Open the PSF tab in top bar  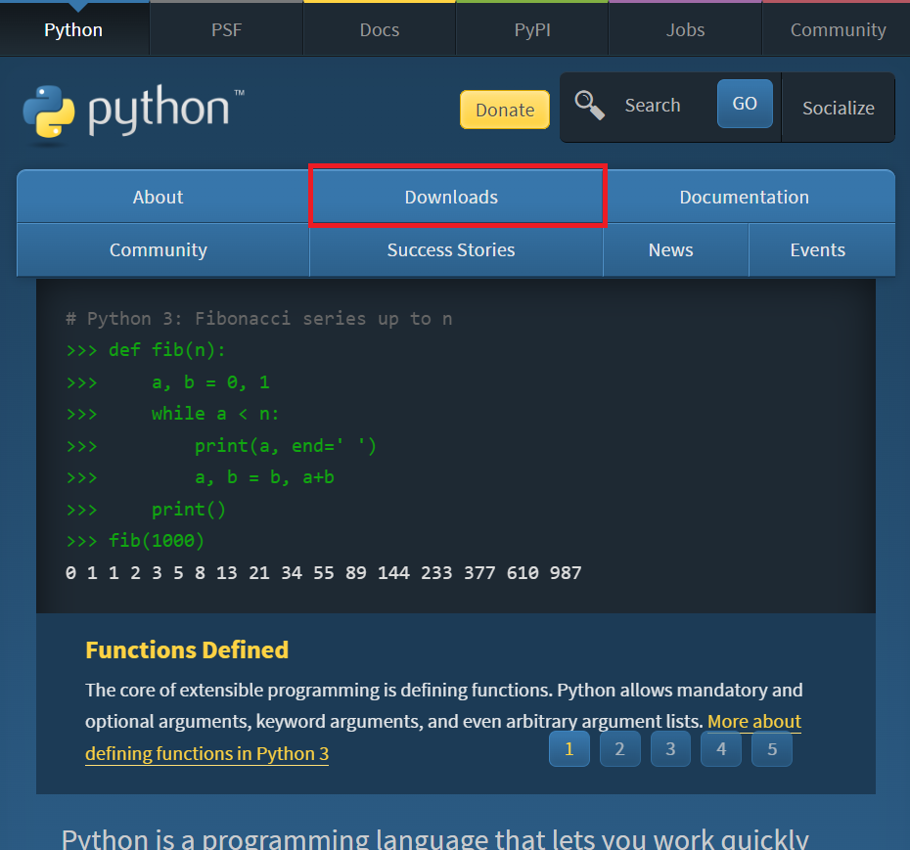[x=226, y=29]
